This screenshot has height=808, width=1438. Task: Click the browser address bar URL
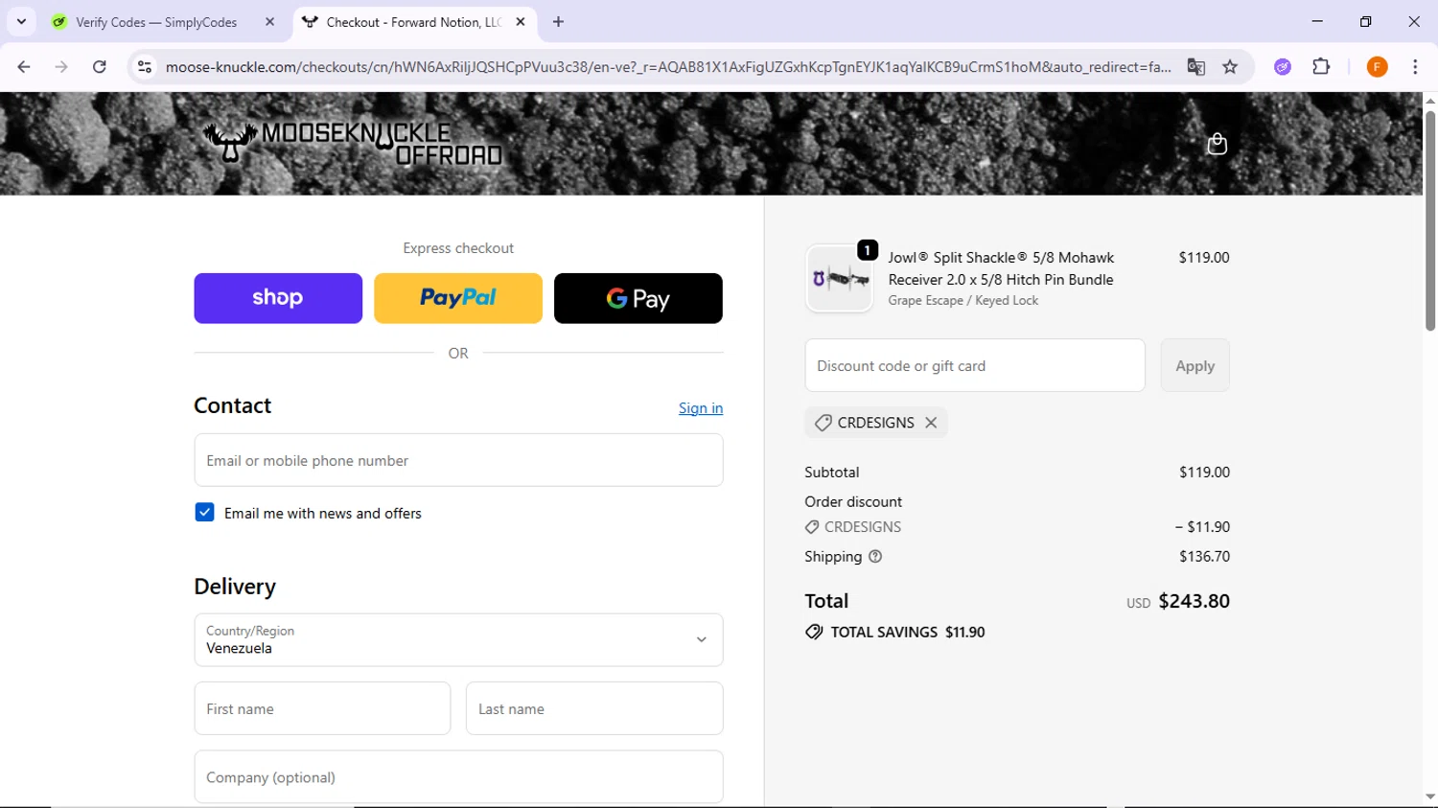click(668, 67)
